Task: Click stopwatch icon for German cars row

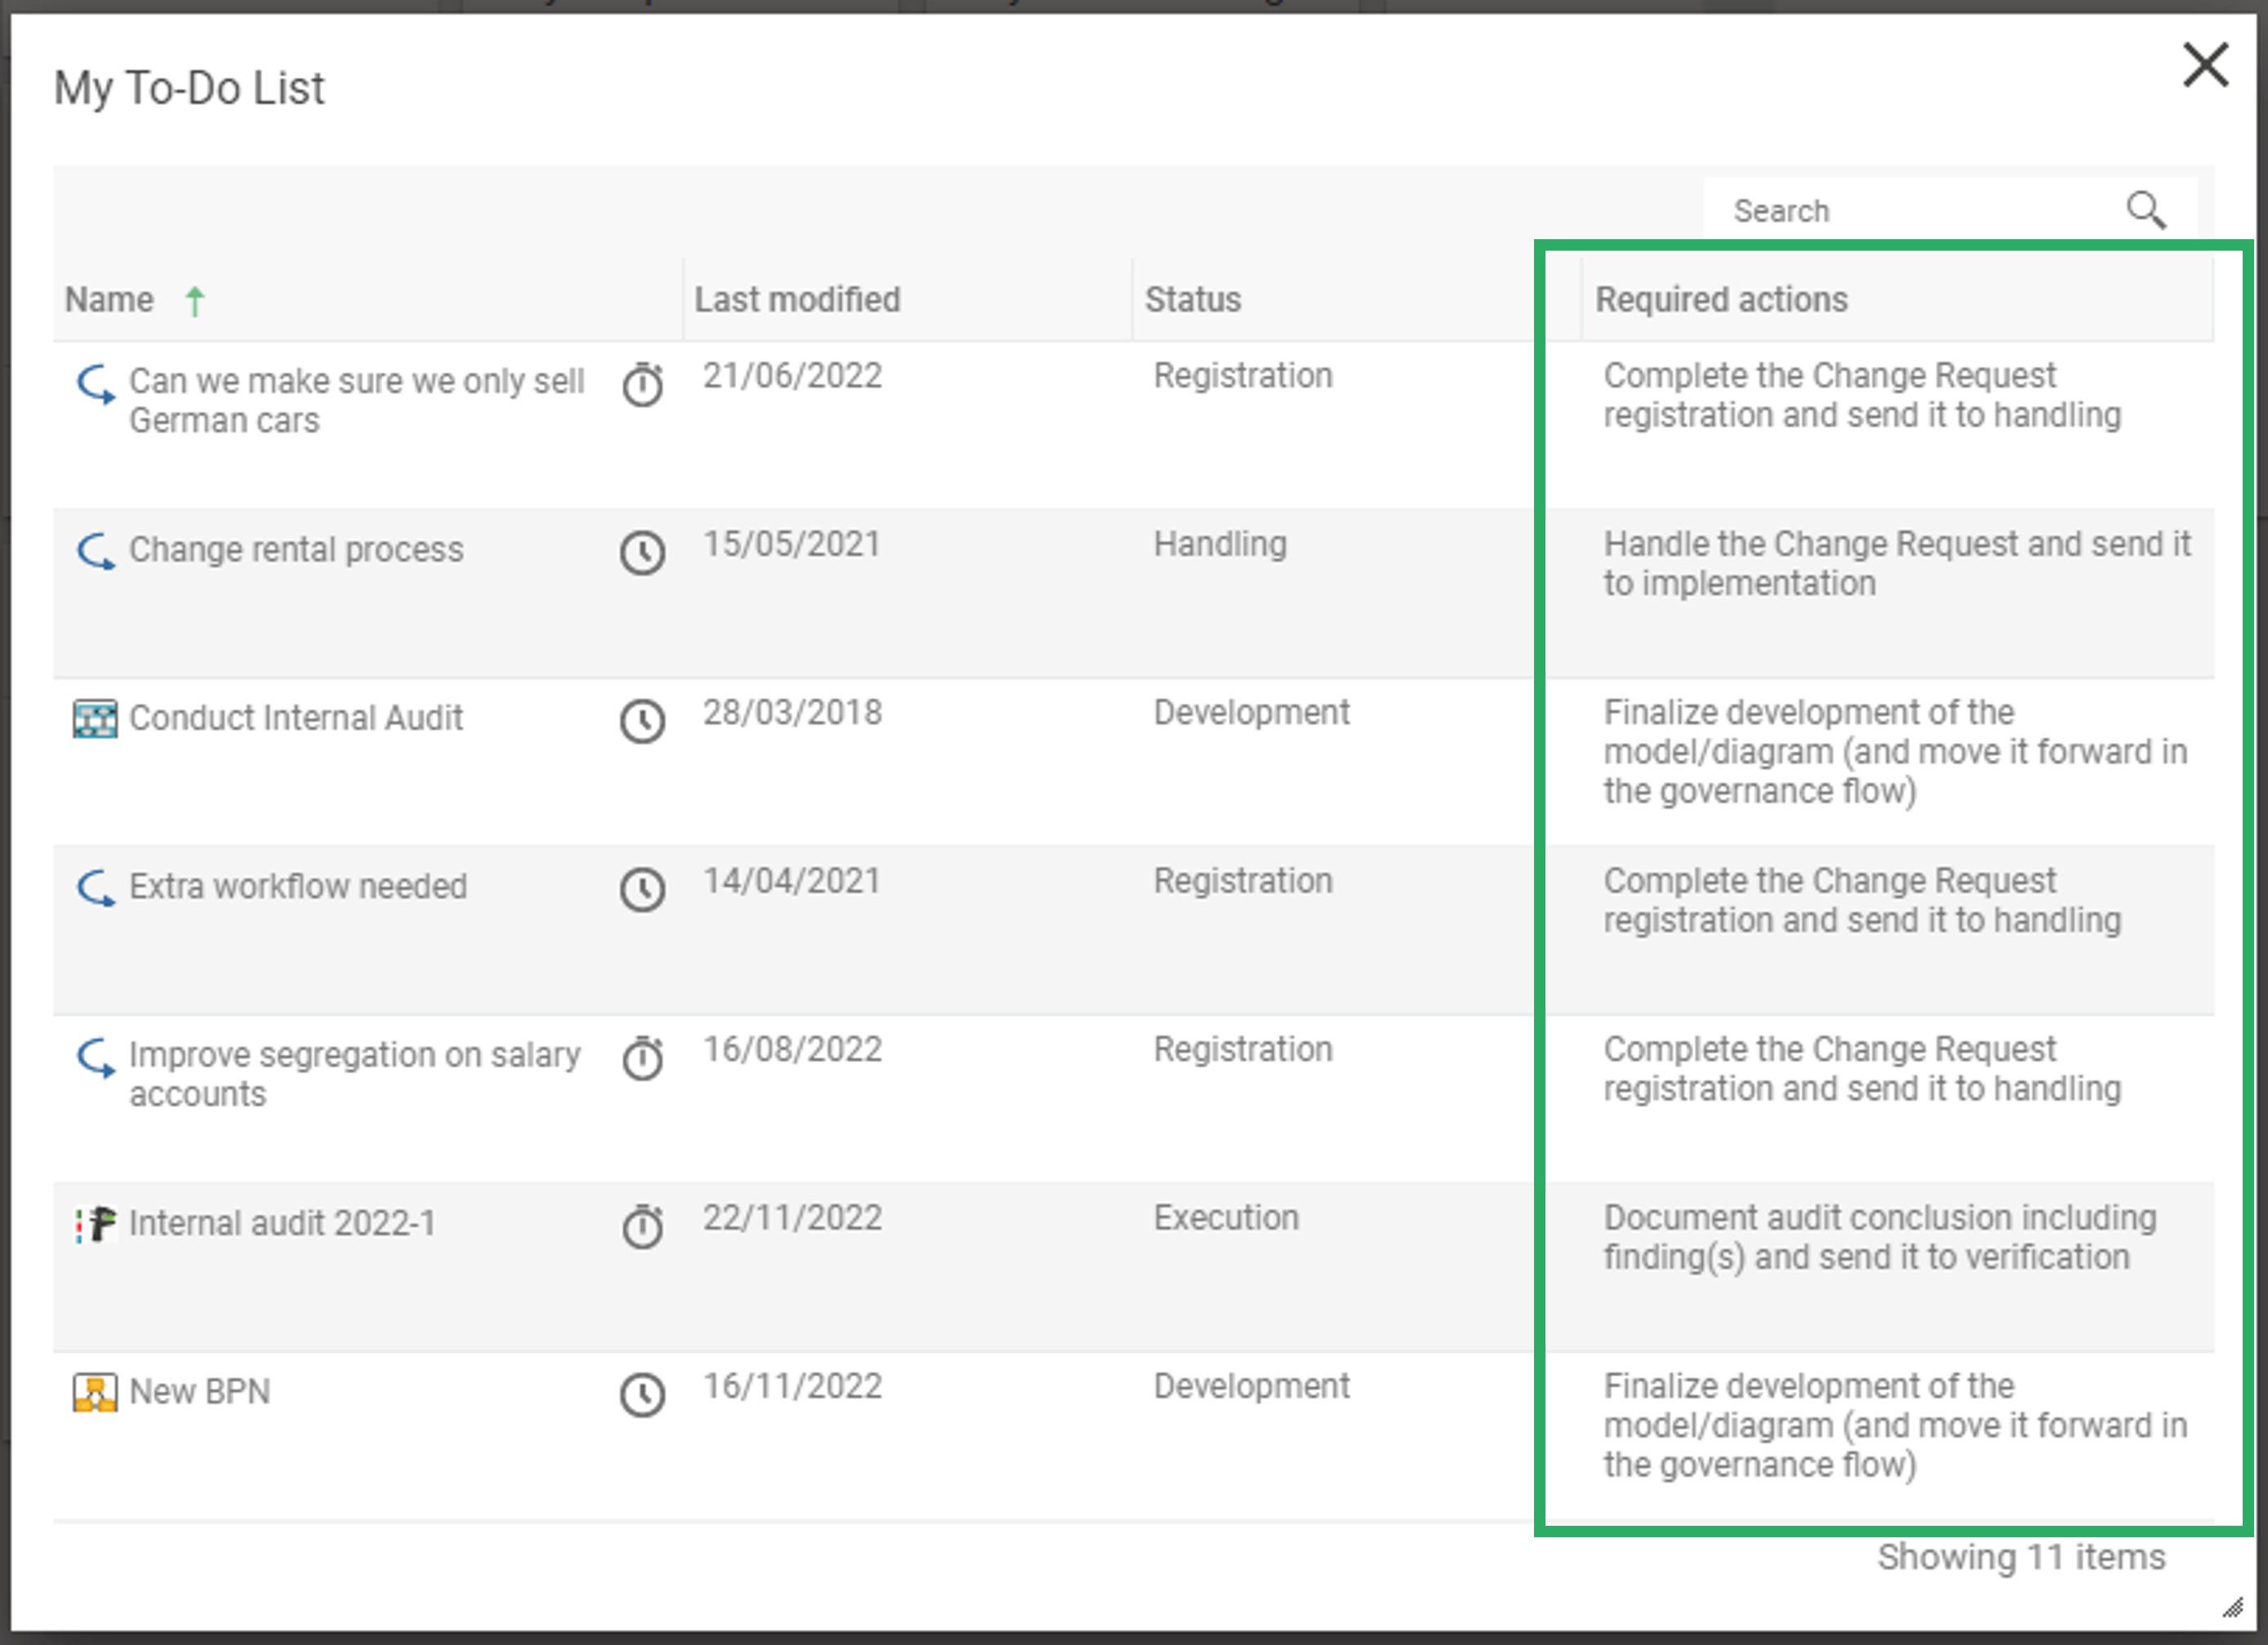Action: coord(642,385)
